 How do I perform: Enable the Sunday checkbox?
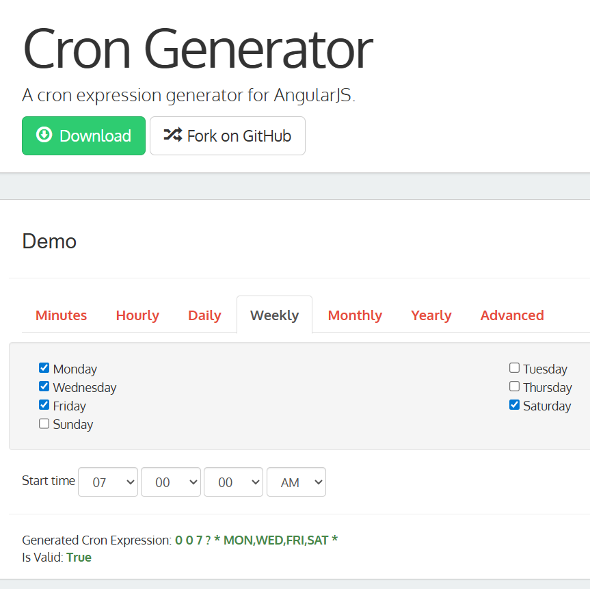coord(44,423)
